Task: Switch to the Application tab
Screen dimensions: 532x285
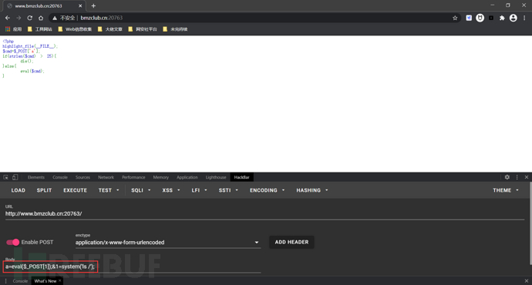Action: click(x=187, y=177)
